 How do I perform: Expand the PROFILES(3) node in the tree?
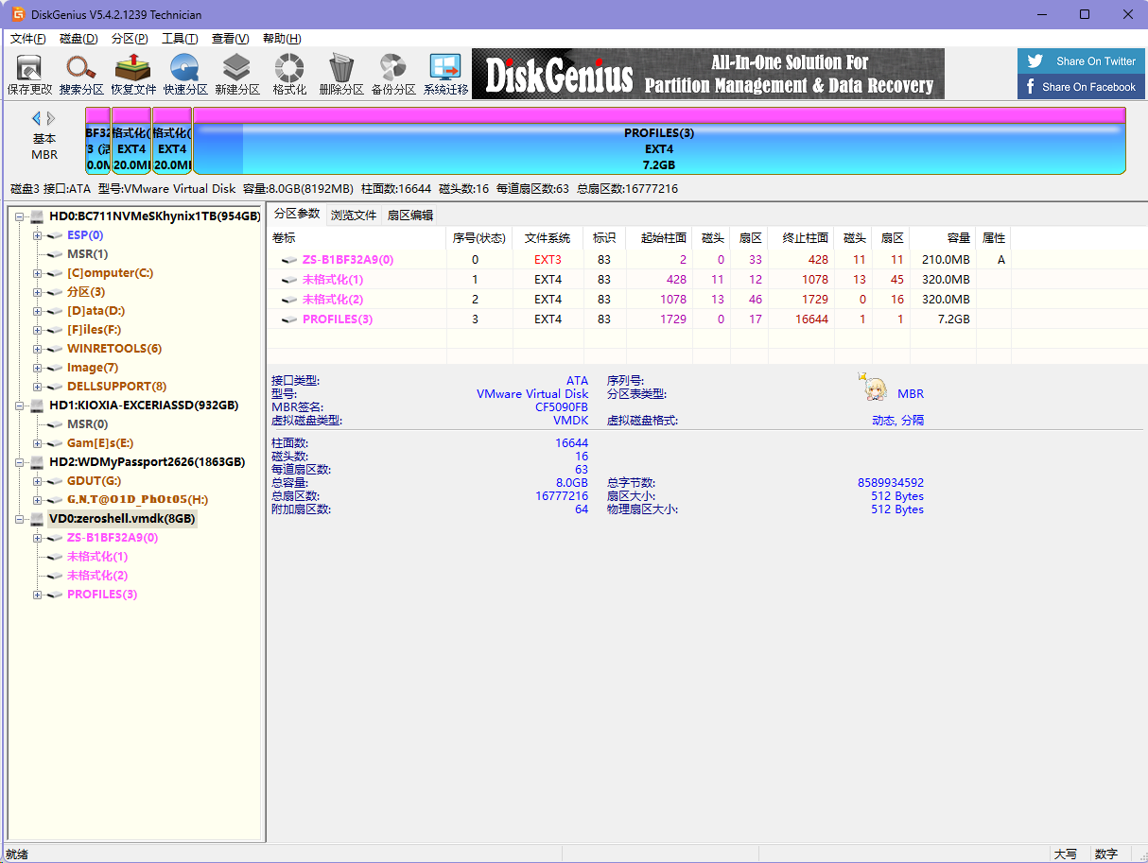(x=38, y=595)
